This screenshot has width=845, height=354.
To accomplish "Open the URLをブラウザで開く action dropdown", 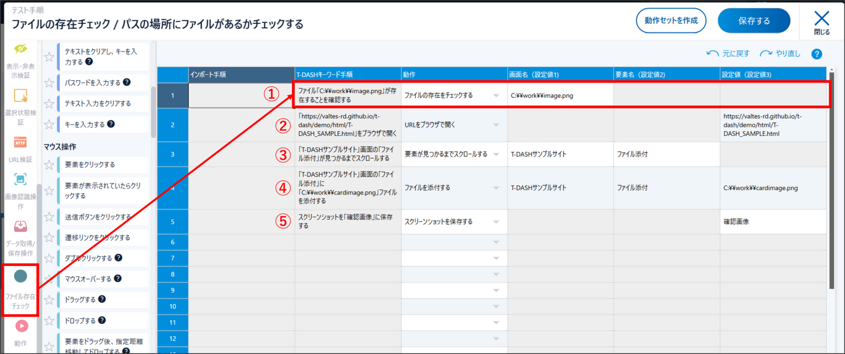I will [496, 125].
